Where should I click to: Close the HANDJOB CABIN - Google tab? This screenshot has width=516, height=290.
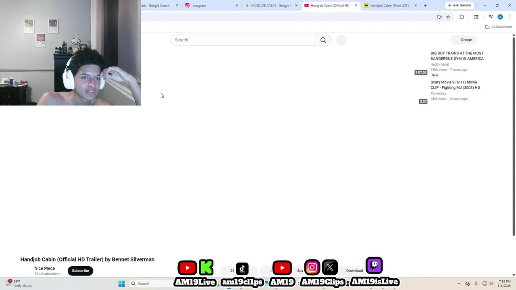(x=296, y=6)
